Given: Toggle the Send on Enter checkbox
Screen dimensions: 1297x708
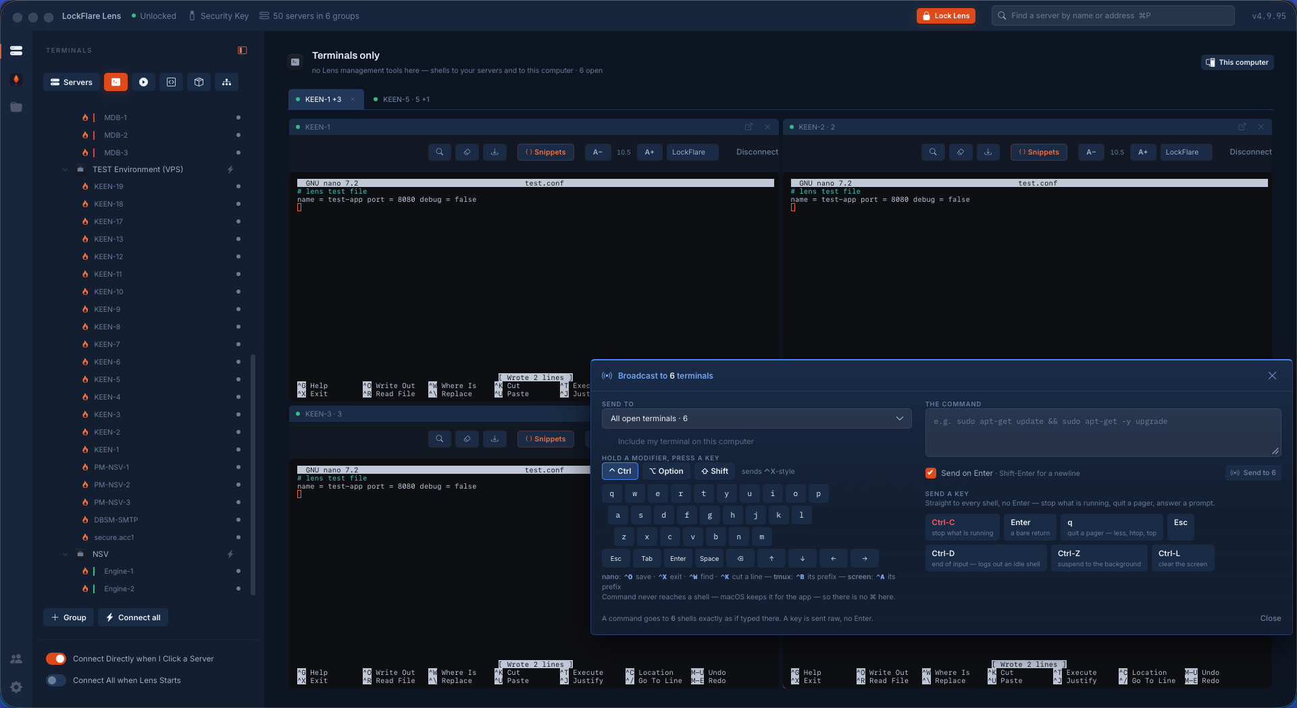Looking at the screenshot, I should pyautogui.click(x=931, y=473).
